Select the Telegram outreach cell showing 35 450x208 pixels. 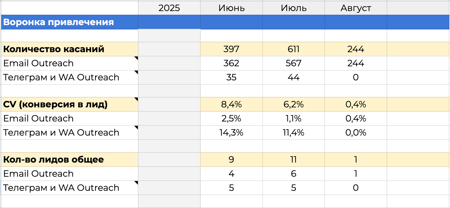[231, 77]
